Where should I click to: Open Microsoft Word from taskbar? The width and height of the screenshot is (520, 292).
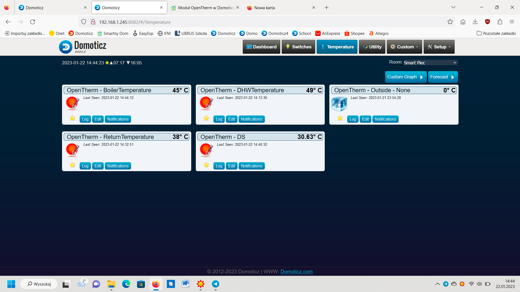point(186,284)
